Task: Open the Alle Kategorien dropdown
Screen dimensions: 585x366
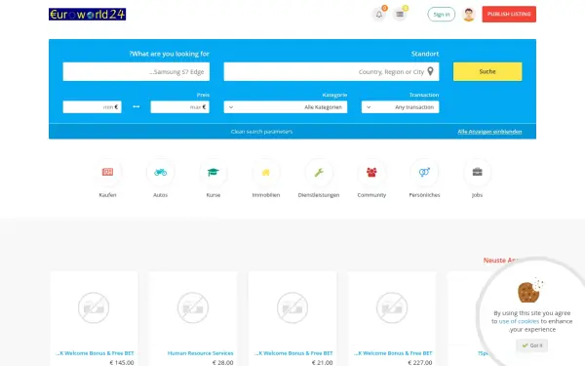Action: 286,106
